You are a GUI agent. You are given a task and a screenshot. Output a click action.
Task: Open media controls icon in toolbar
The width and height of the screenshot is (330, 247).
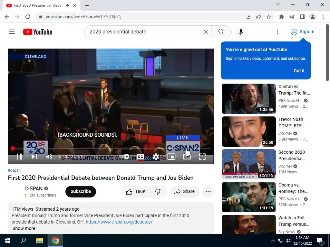pyautogui.click(x=292, y=17)
